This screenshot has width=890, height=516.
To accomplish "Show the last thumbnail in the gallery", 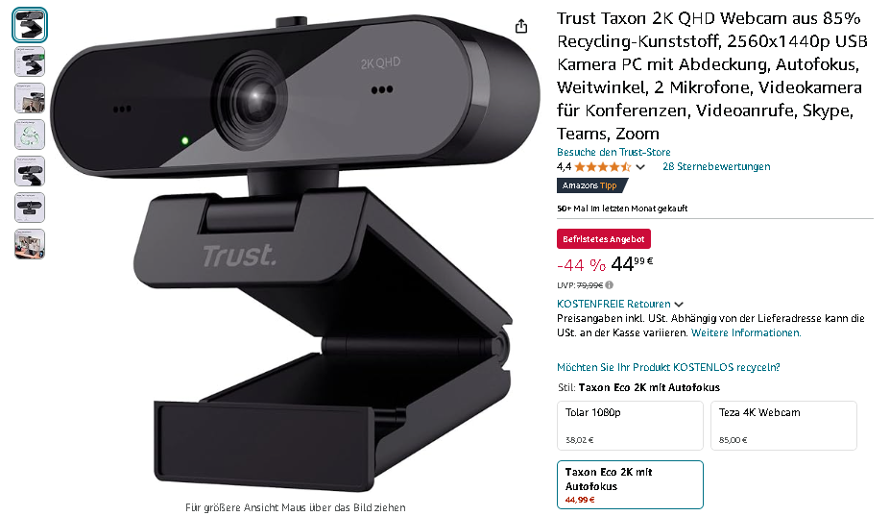I will (x=30, y=244).
